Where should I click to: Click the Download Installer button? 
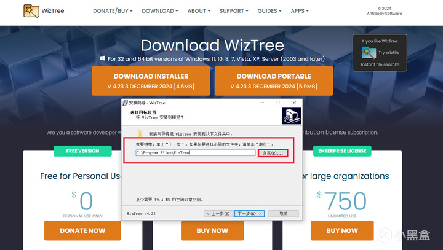[x=151, y=81]
